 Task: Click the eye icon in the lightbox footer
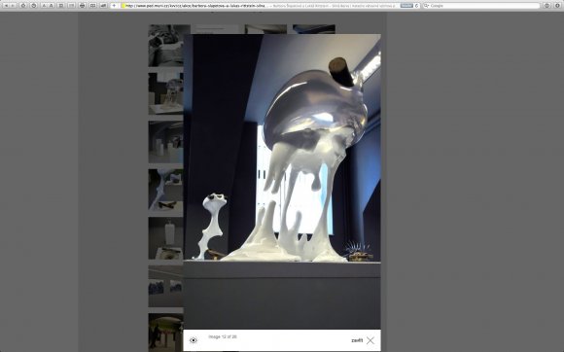tap(194, 340)
